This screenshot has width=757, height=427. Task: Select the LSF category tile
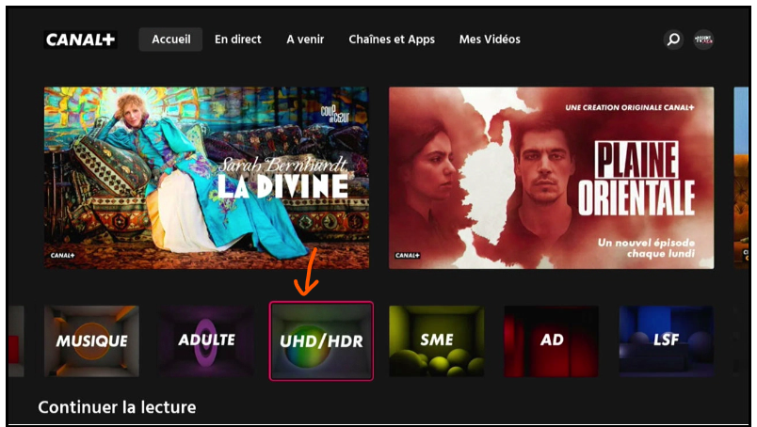click(667, 340)
